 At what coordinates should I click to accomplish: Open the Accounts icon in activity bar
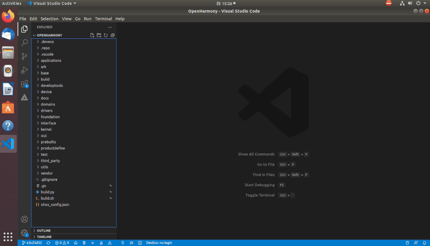24,219
